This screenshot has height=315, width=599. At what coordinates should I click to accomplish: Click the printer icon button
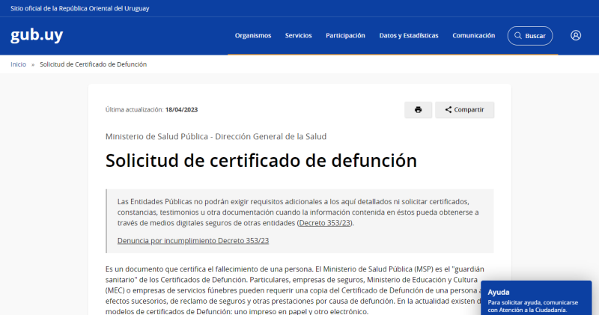[x=418, y=110]
